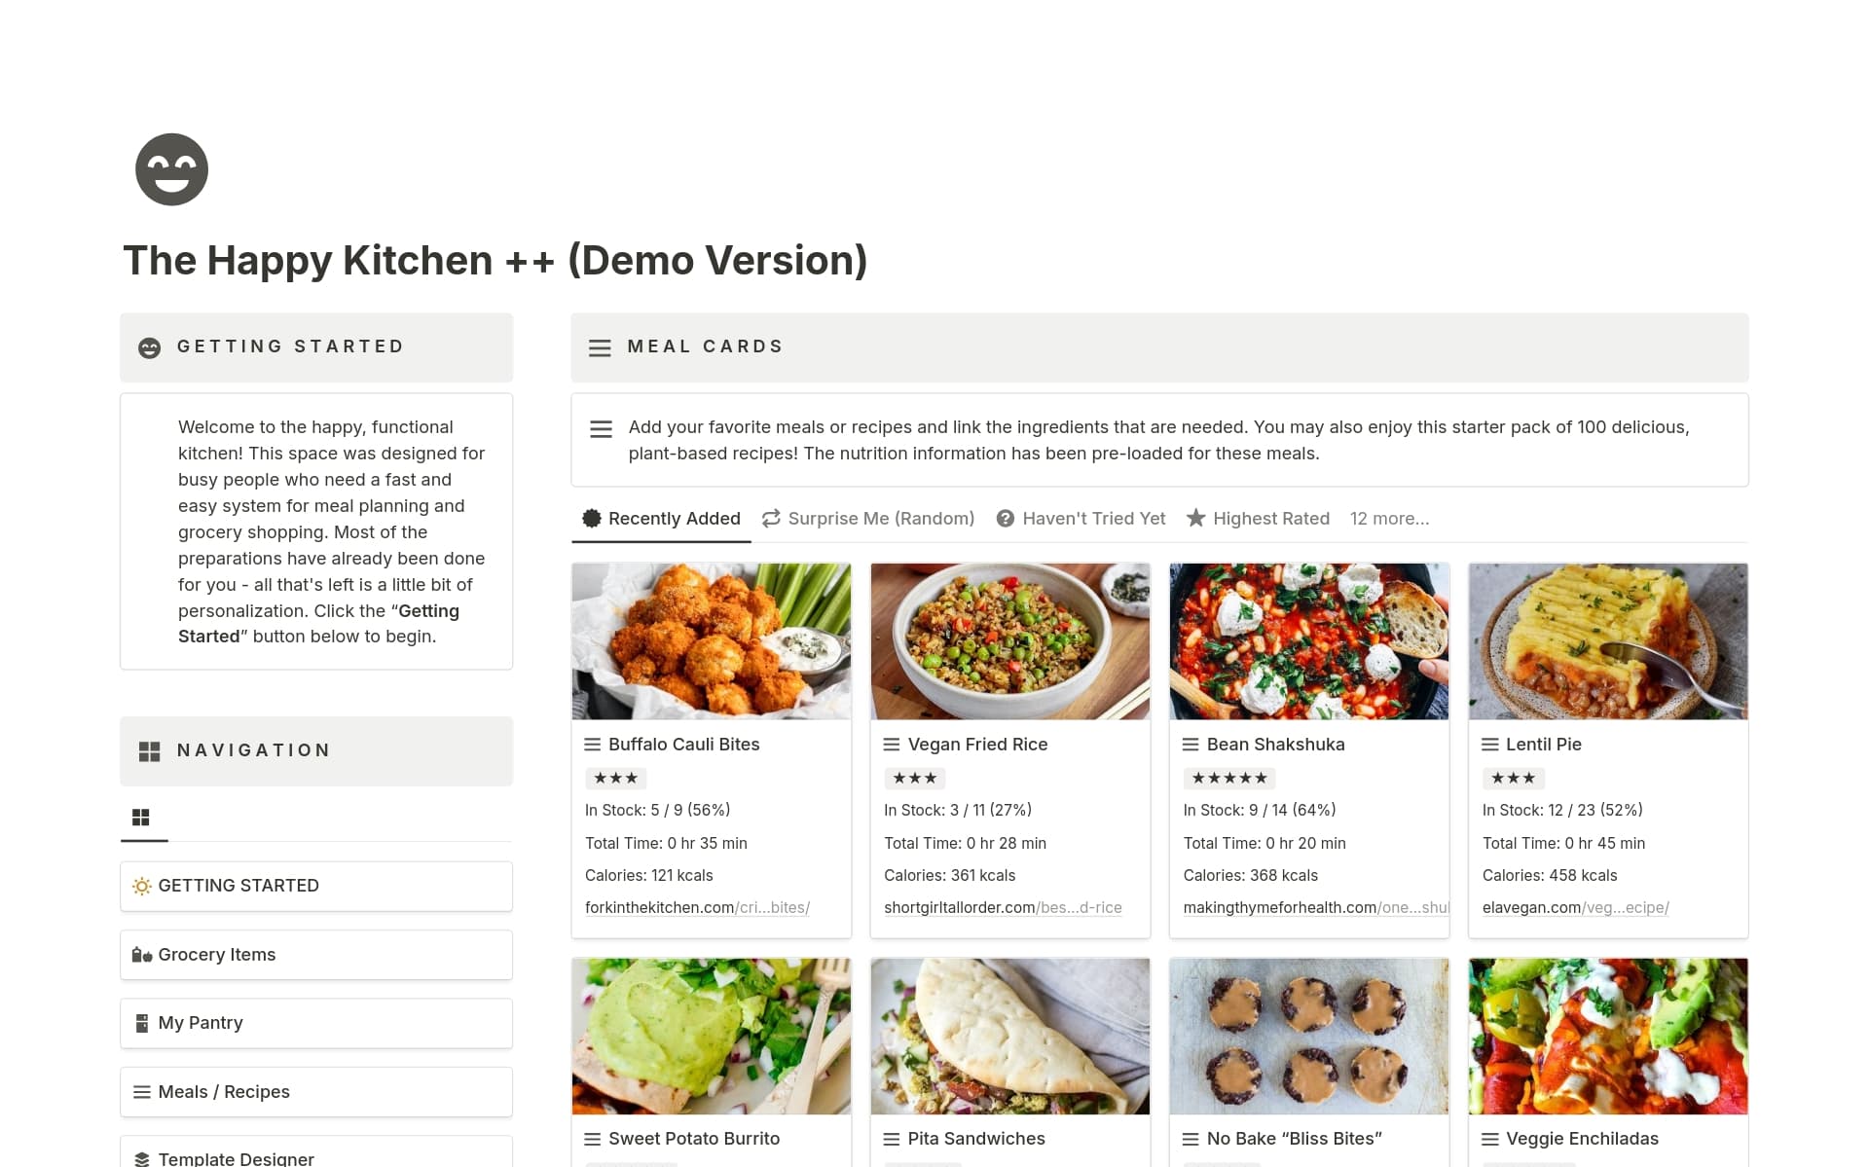1869x1167 pixels.
Task: Open the Lentil Pie card via its handle
Action: 1488,745
